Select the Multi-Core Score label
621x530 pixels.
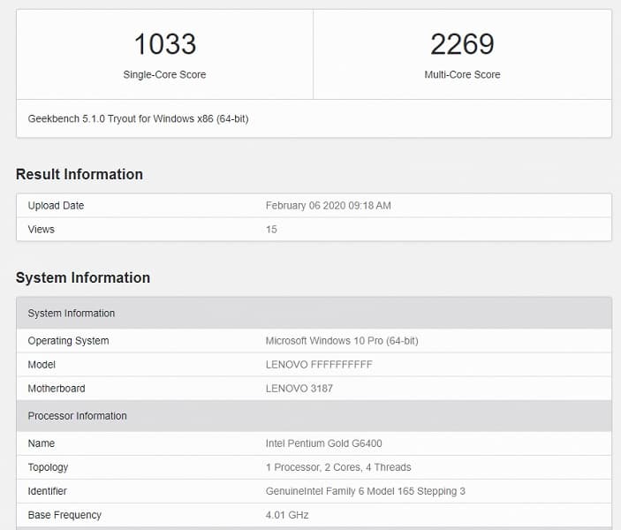point(462,75)
